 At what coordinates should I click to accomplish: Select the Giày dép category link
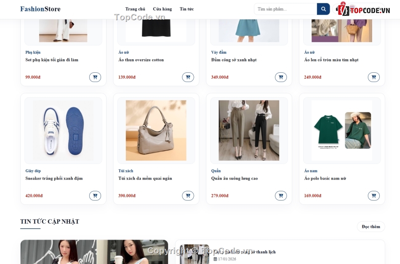pos(33,171)
